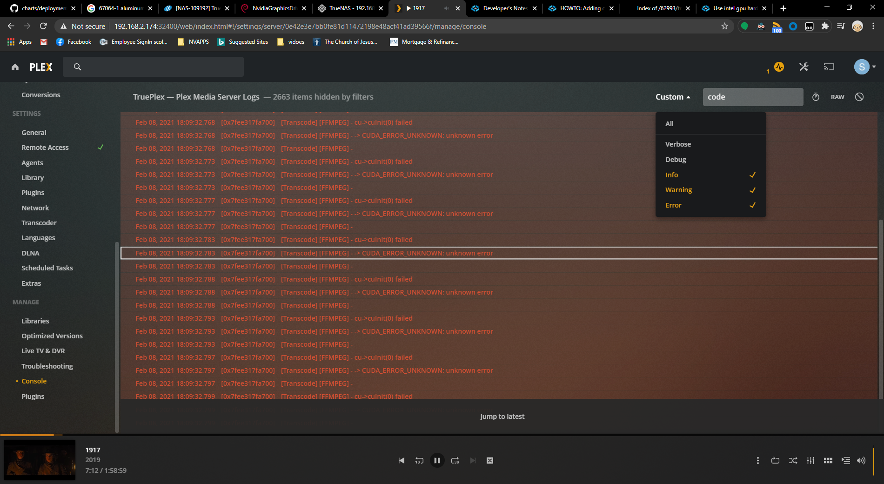Open a new browser tab
This screenshot has width=884, height=484.
(x=784, y=8)
